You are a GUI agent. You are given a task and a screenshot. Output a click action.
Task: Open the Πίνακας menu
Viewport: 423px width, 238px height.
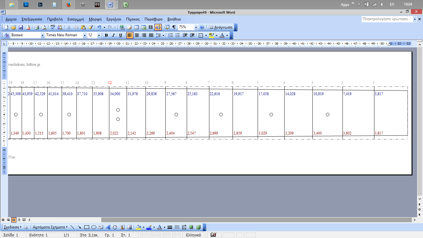133,19
